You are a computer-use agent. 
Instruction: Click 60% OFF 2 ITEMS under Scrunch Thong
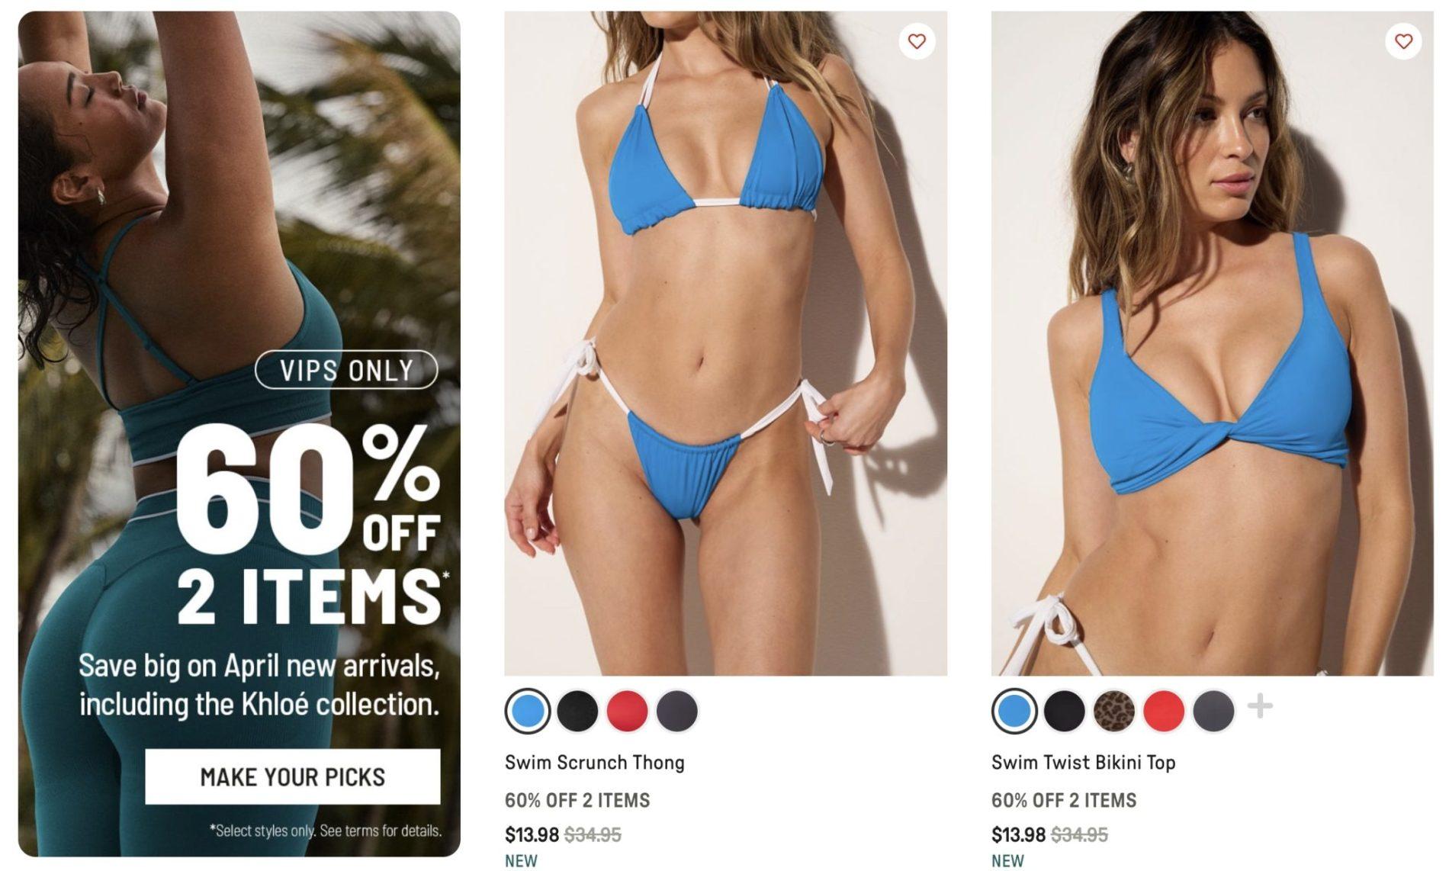pyautogui.click(x=577, y=800)
